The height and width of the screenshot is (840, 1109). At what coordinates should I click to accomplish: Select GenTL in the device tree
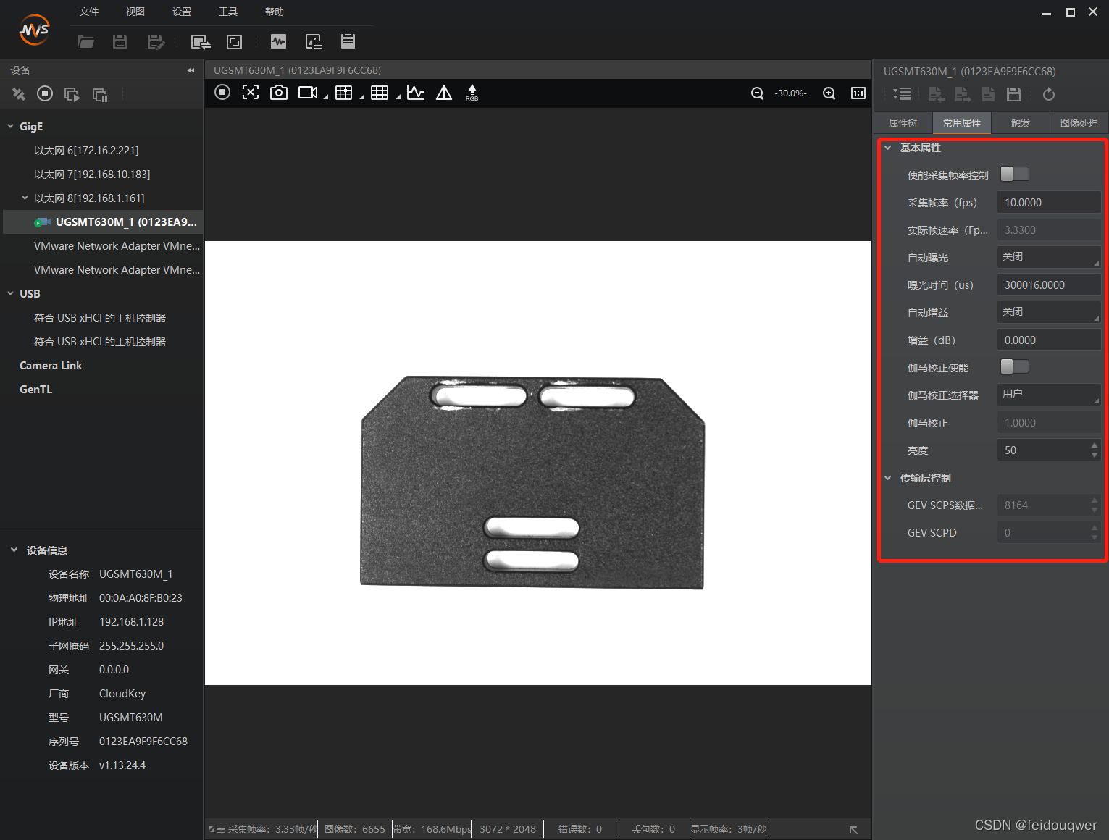click(x=35, y=390)
